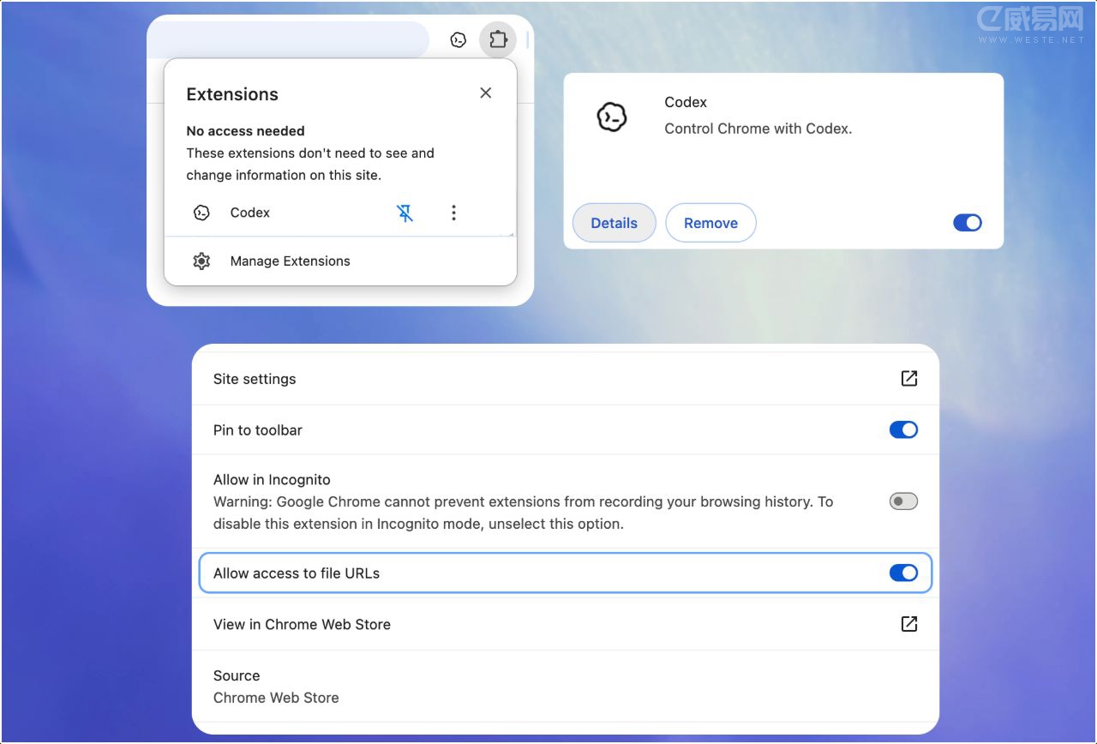Click the Manage Extensions gear icon
The height and width of the screenshot is (744, 1097).
coord(201,261)
